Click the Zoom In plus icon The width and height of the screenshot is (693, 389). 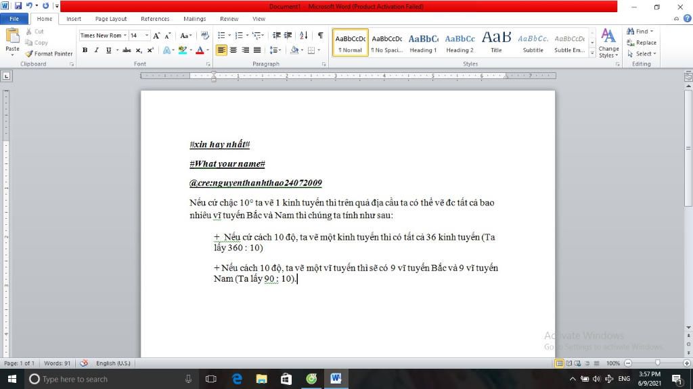tap(686, 363)
